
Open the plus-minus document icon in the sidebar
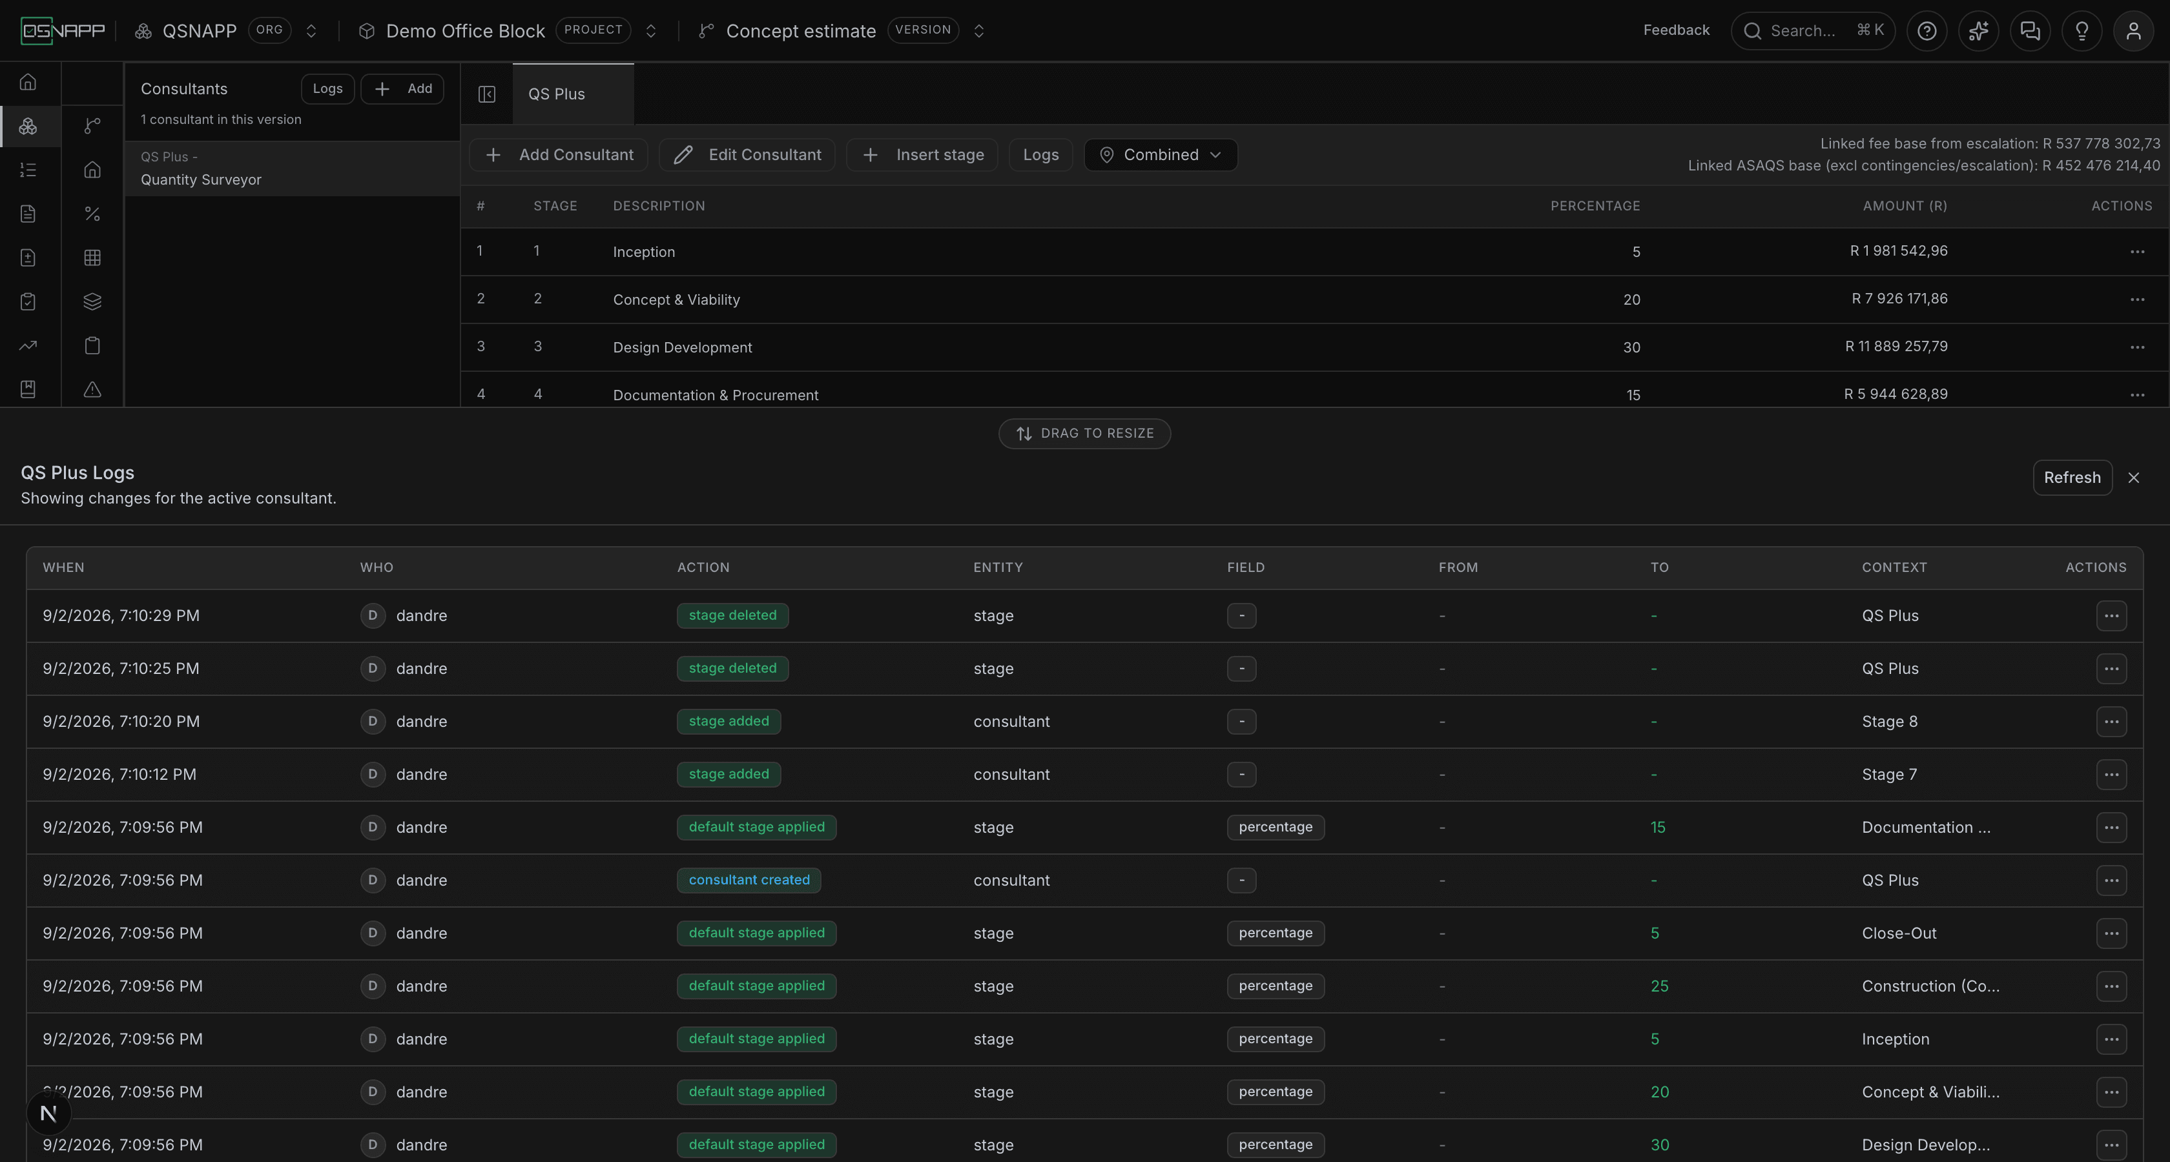click(28, 258)
